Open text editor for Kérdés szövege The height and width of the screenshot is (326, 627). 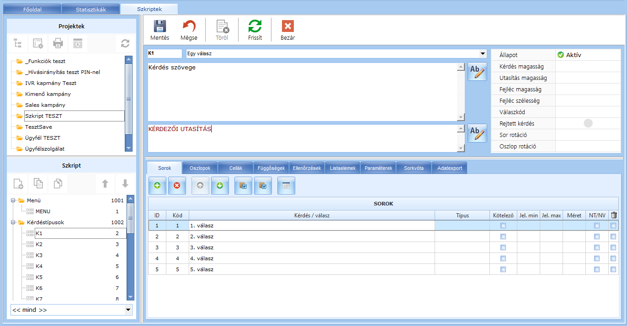point(477,72)
